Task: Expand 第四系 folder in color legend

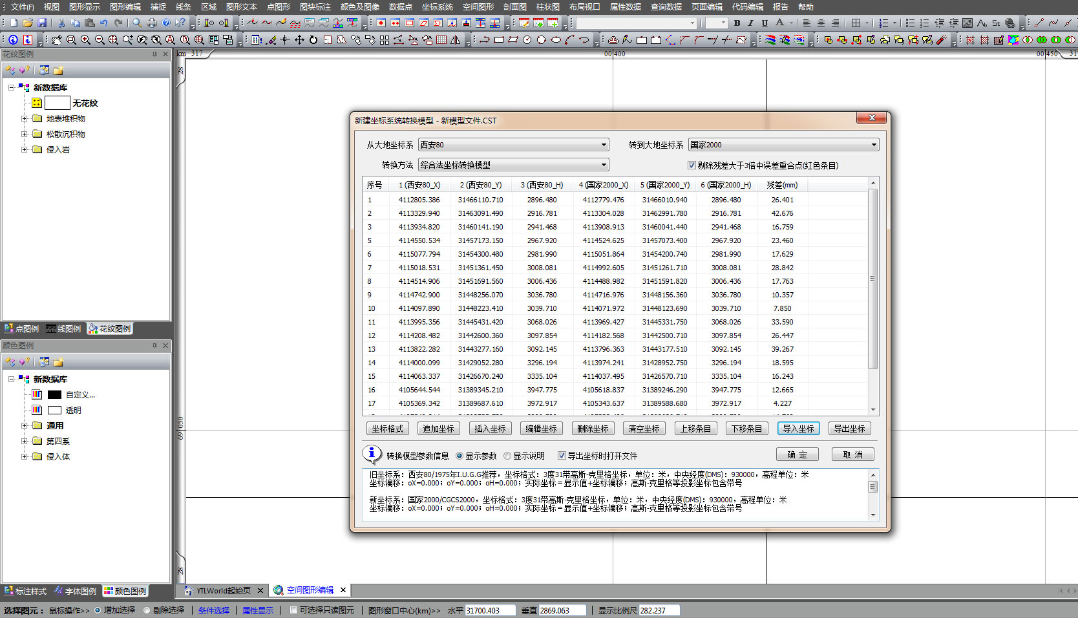Action: pos(25,441)
